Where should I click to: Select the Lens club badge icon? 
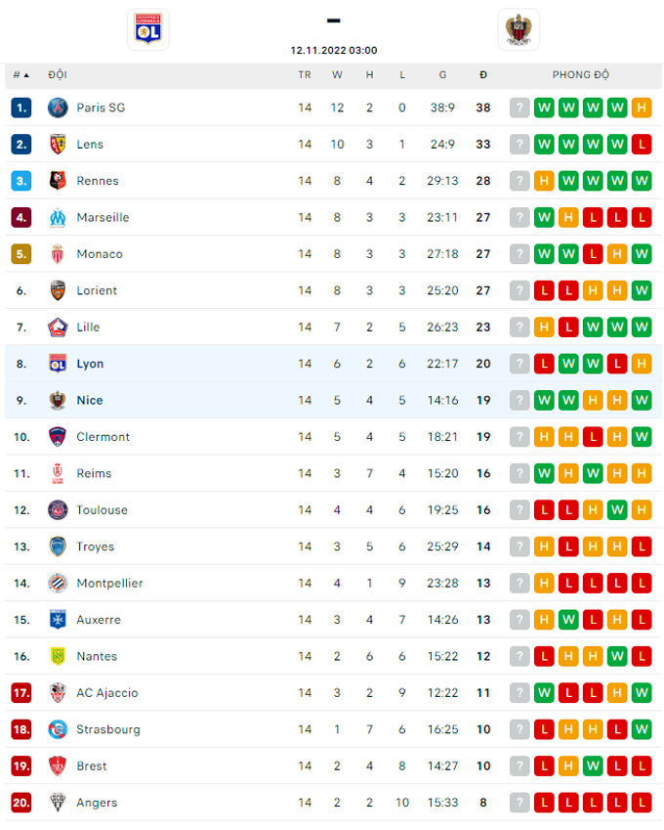[57, 144]
